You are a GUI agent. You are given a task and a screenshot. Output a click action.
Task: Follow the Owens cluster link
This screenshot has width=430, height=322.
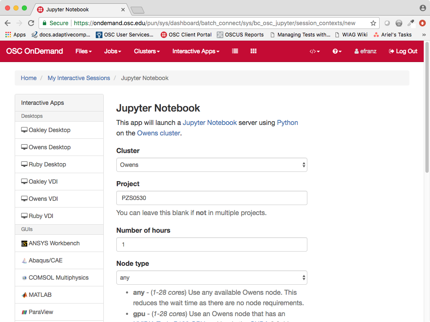pyautogui.click(x=158, y=133)
